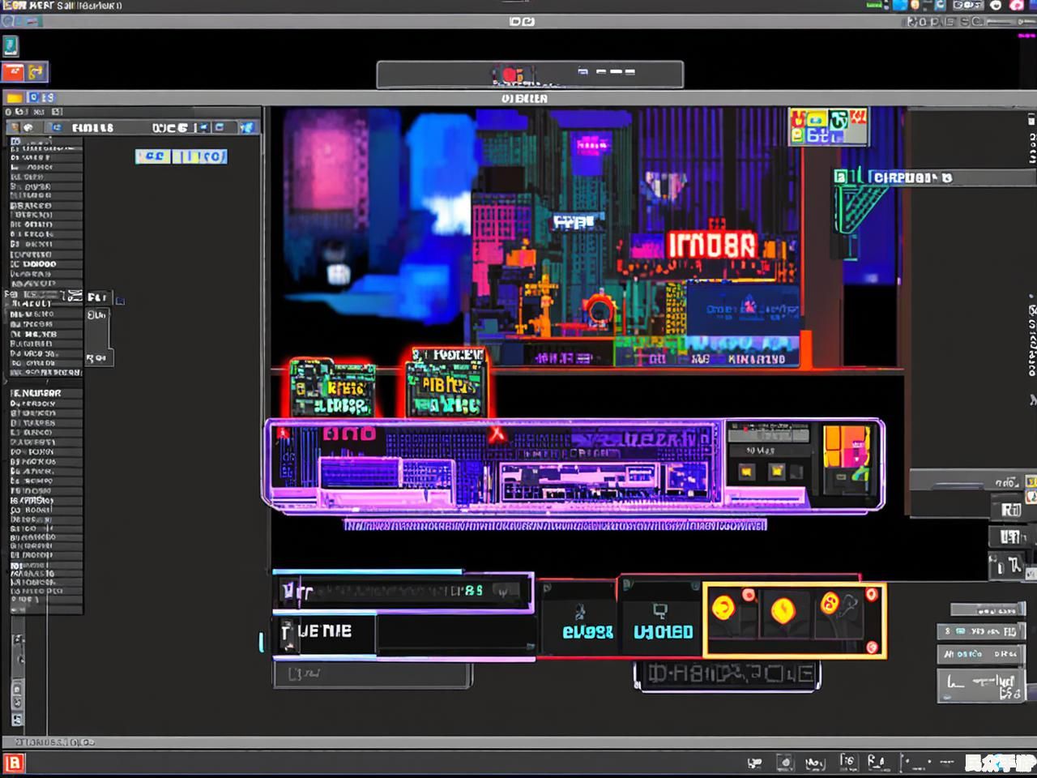Click the square-framed status bar icon at the bottom right
Viewport: 1037px width, 778px height.
[784, 763]
